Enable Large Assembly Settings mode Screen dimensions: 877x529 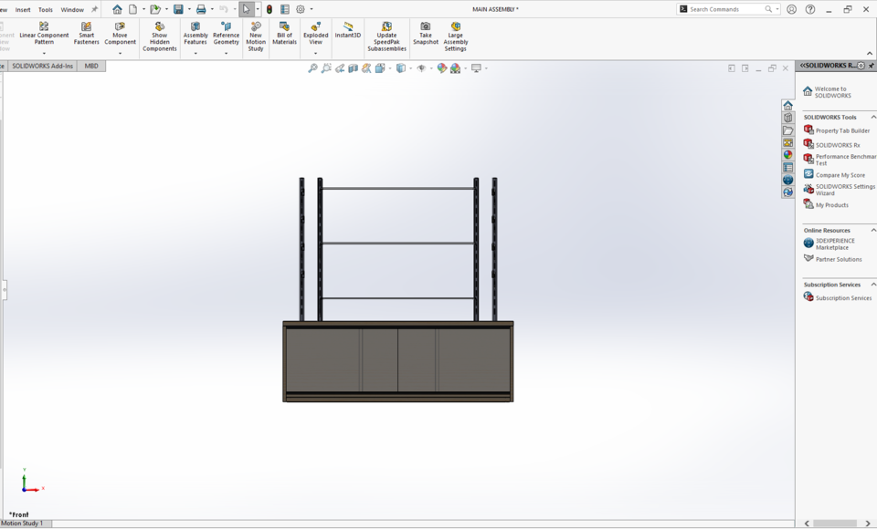455,35
